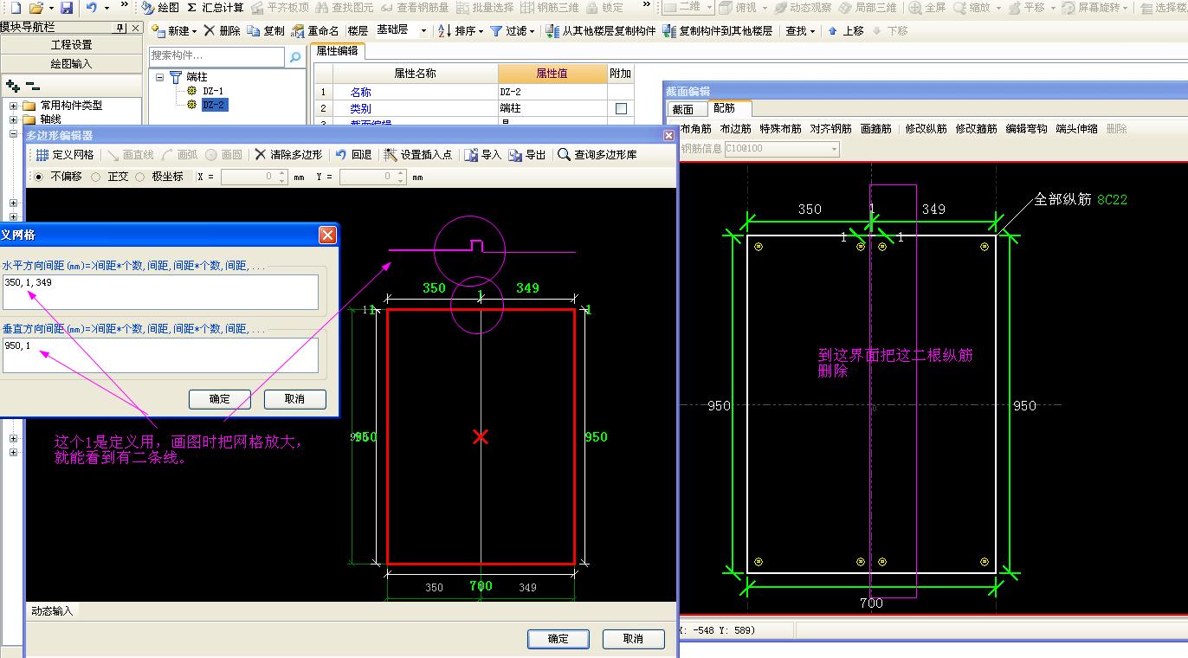Confirm the grid dialog with 确定

(220, 399)
